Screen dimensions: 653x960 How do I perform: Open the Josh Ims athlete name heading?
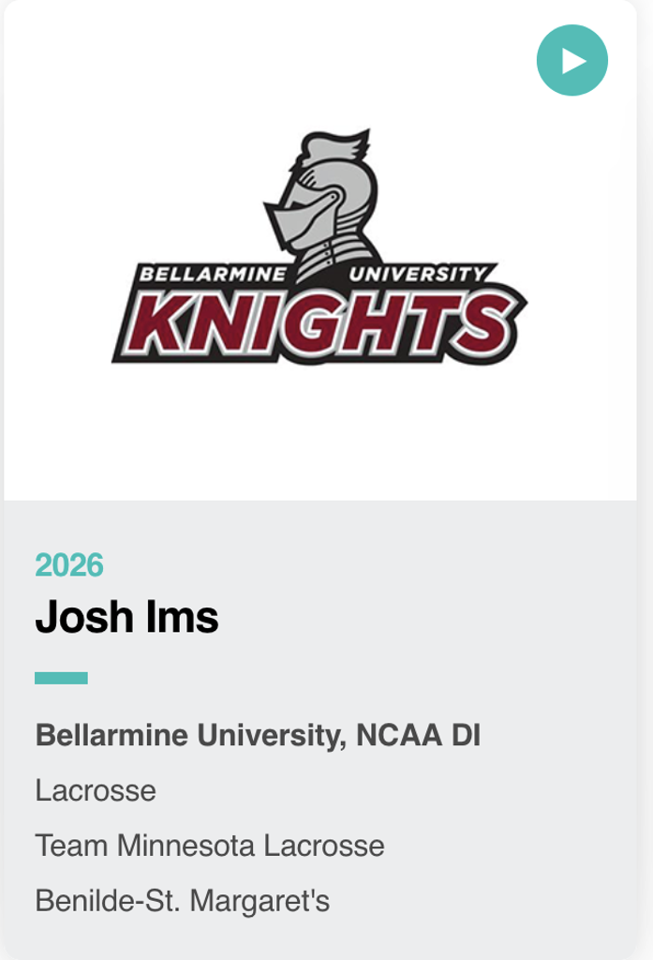click(x=126, y=618)
